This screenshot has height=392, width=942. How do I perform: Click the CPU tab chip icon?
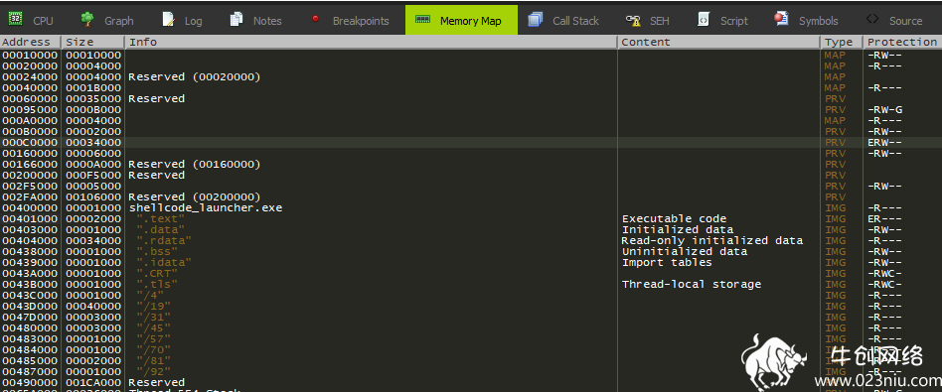[x=16, y=20]
